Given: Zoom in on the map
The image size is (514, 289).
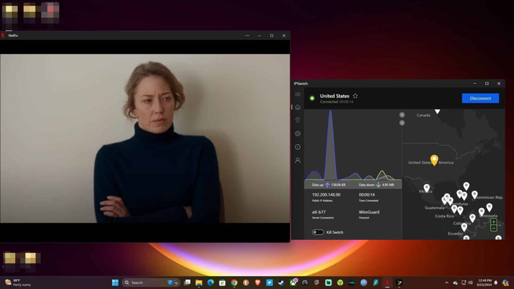Looking at the screenshot, I should 493,221.
